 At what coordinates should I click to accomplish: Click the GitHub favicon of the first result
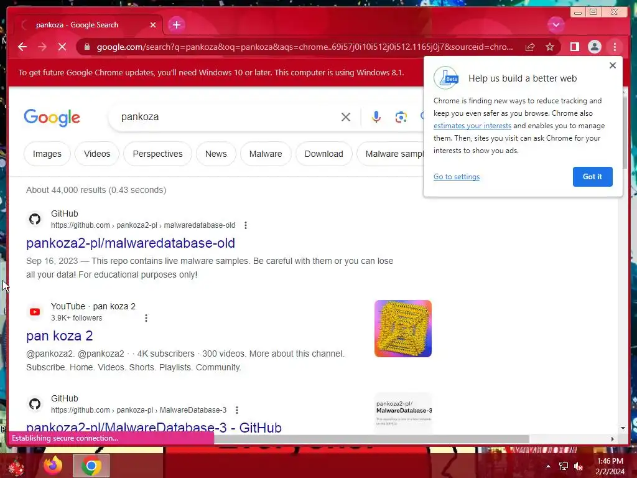tap(35, 219)
